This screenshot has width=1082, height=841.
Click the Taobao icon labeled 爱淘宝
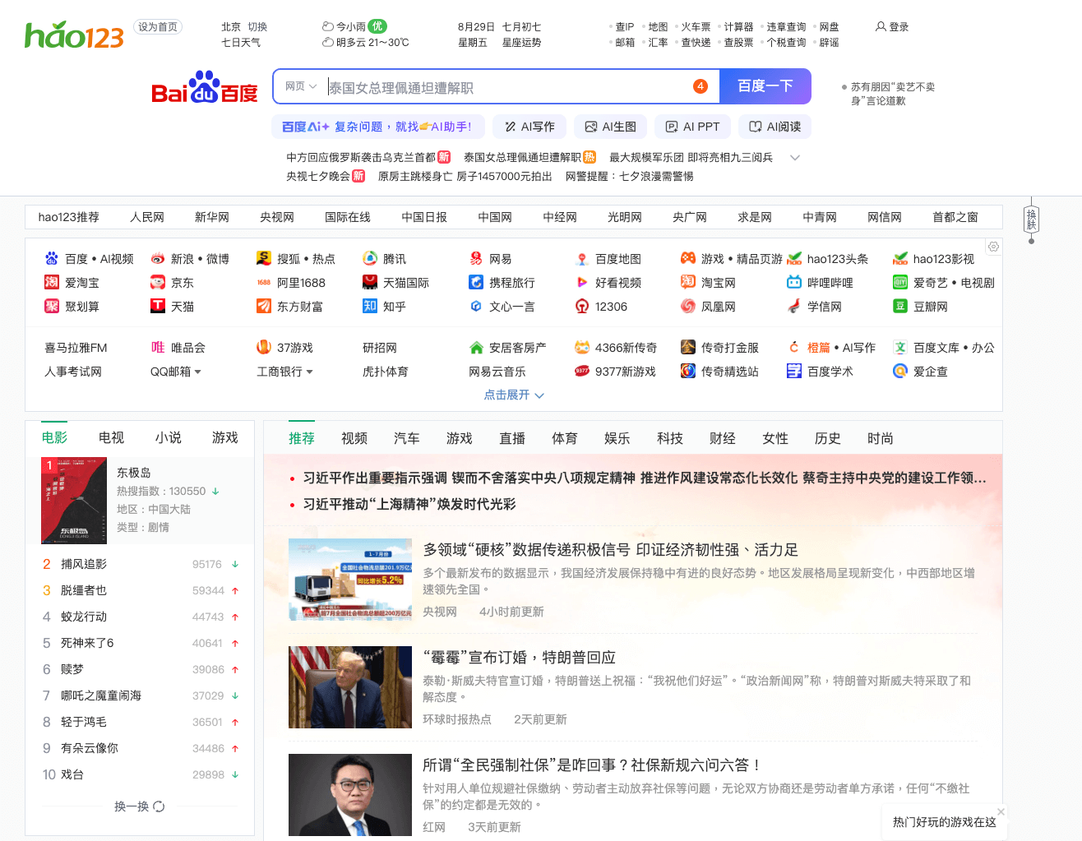pos(52,283)
